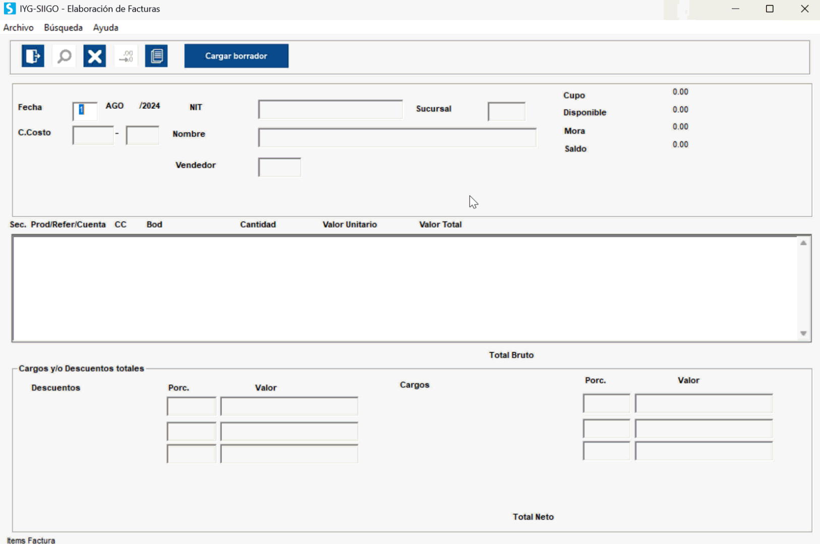Click the items list scroll down arrow

coord(803,333)
